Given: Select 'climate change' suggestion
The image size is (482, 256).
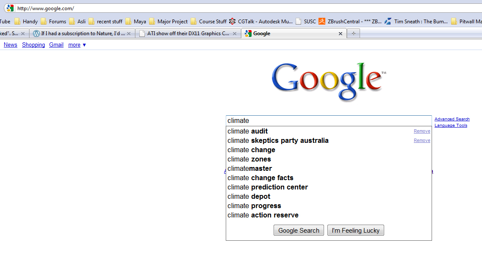Looking at the screenshot, I should pyautogui.click(x=251, y=150).
